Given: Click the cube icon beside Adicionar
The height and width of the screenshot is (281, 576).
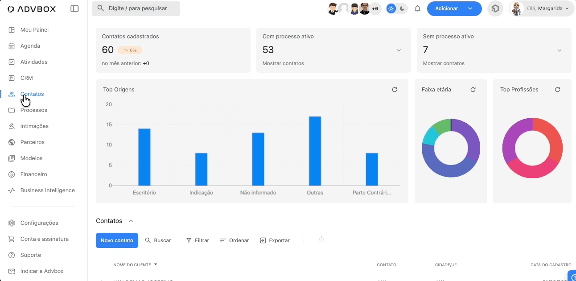Looking at the screenshot, I should pyautogui.click(x=495, y=8).
